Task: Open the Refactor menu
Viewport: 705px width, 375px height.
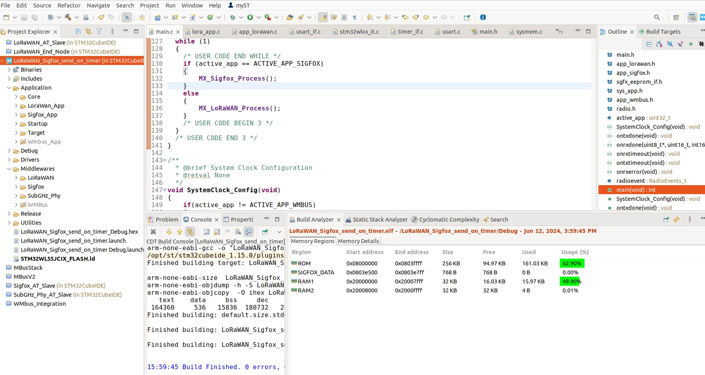Action: point(69,5)
